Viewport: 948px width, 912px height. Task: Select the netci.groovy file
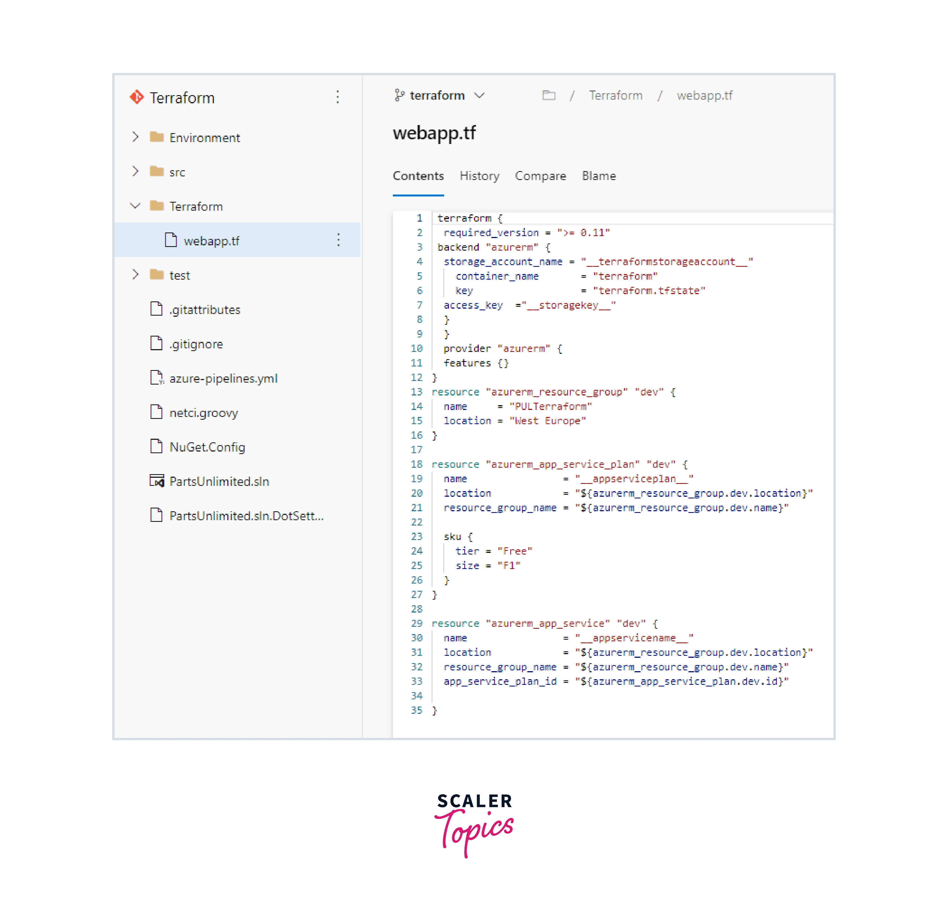click(203, 412)
